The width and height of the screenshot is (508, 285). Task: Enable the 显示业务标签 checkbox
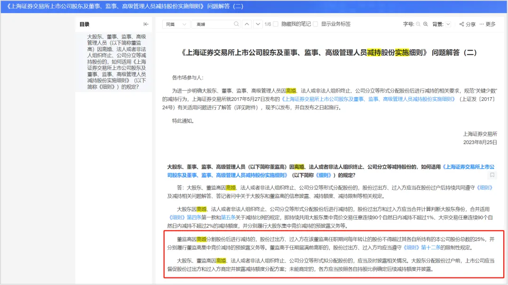[x=316, y=24]
